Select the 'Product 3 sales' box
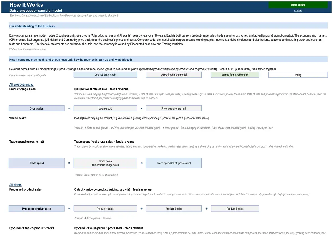This screenshot has width=333, height=236. tap(235, 209)
